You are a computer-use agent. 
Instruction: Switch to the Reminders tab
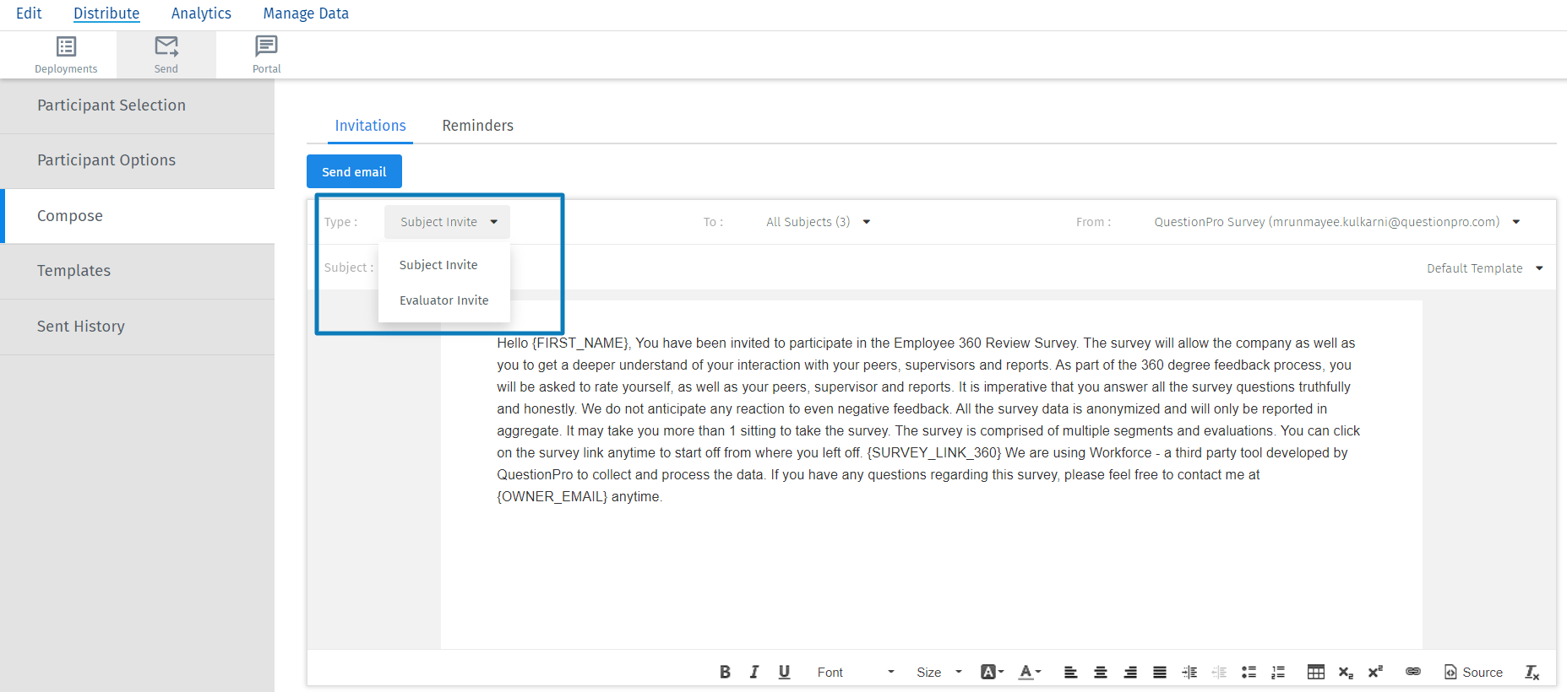[x=477, y=126]
